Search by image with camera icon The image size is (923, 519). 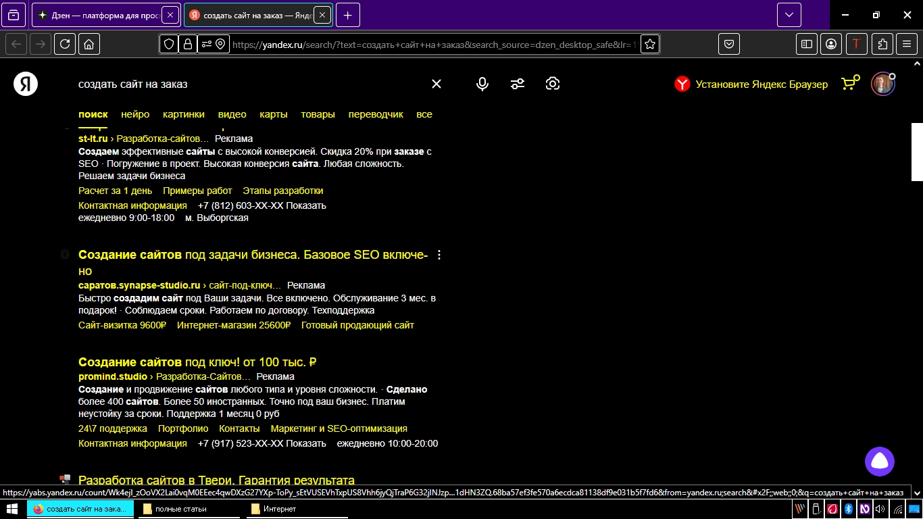(x=553, y=84)
